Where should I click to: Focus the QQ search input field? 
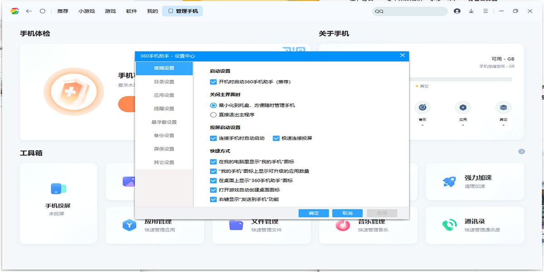tap(409, 11)
